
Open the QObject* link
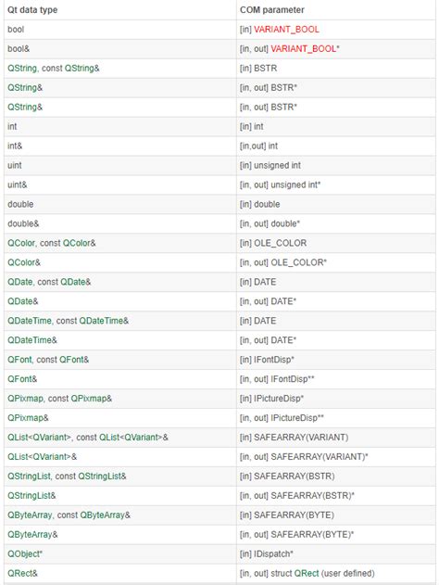click(x=25, y=554)
